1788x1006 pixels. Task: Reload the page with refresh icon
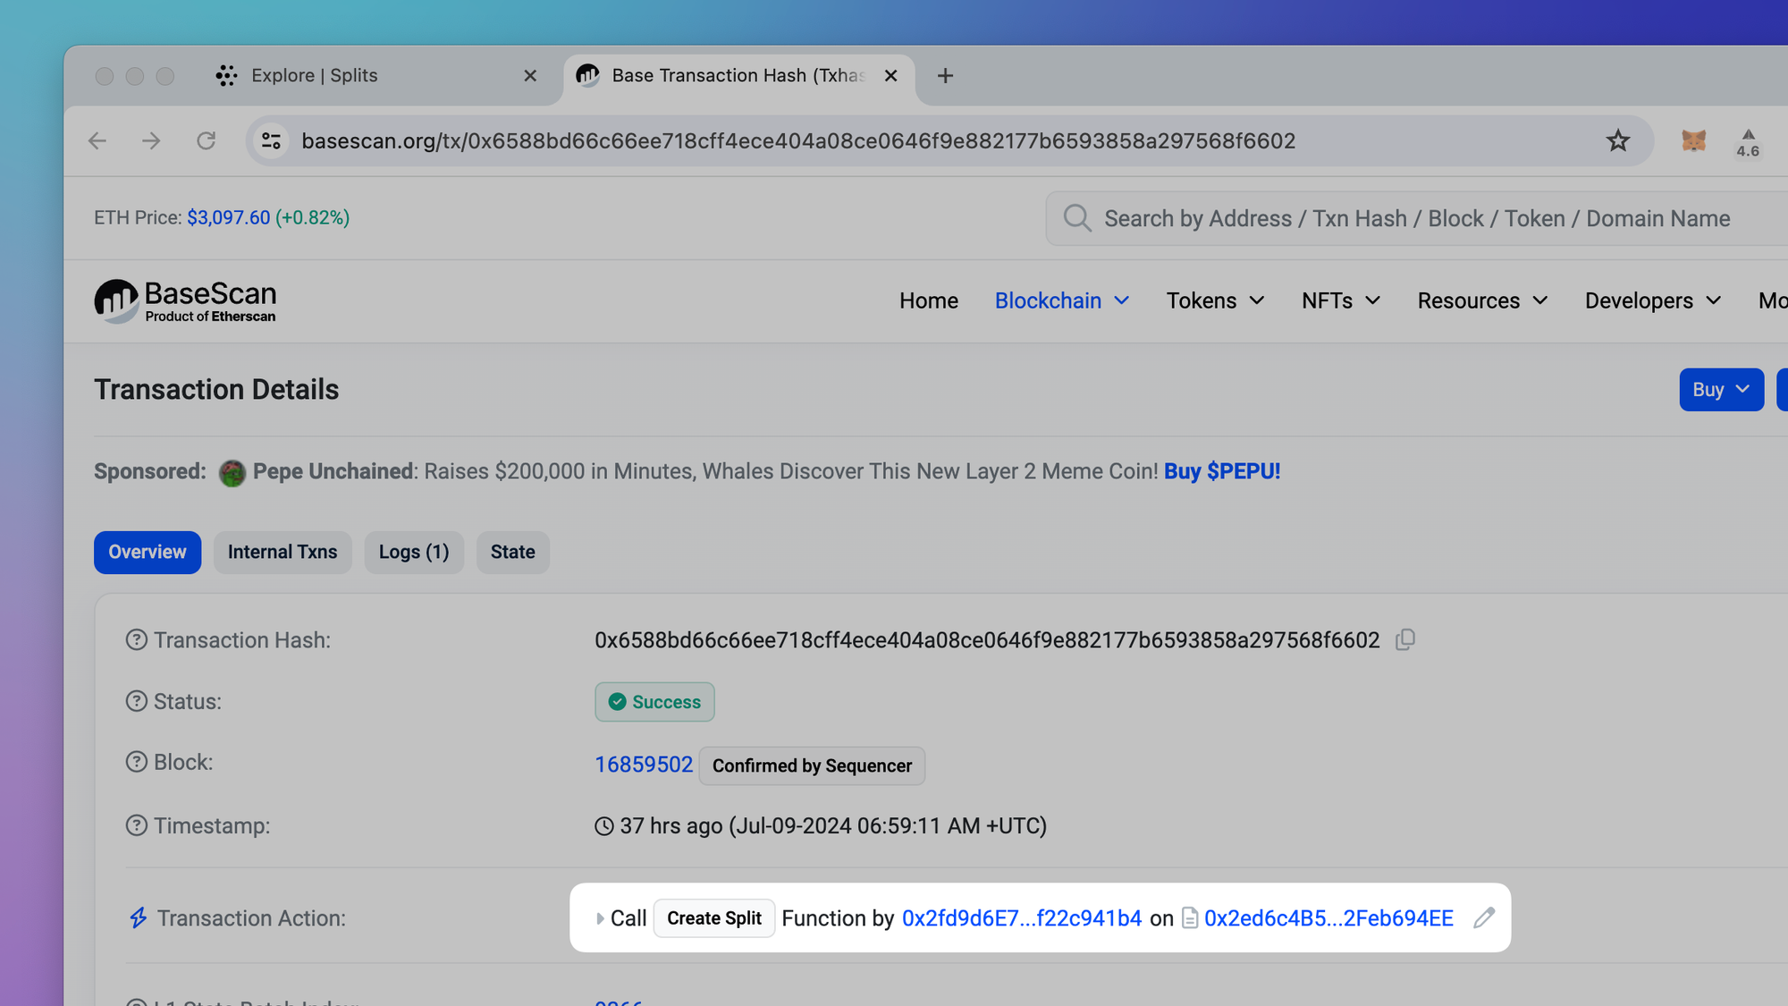[x=206, y=141]
